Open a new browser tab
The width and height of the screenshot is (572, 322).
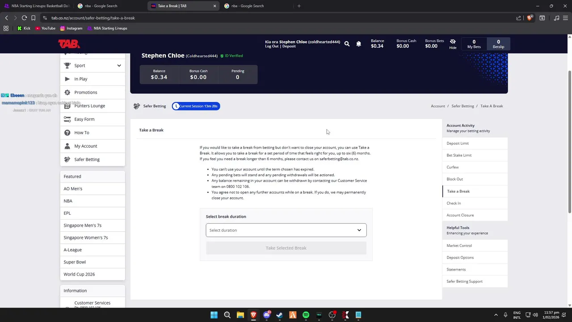299,6
